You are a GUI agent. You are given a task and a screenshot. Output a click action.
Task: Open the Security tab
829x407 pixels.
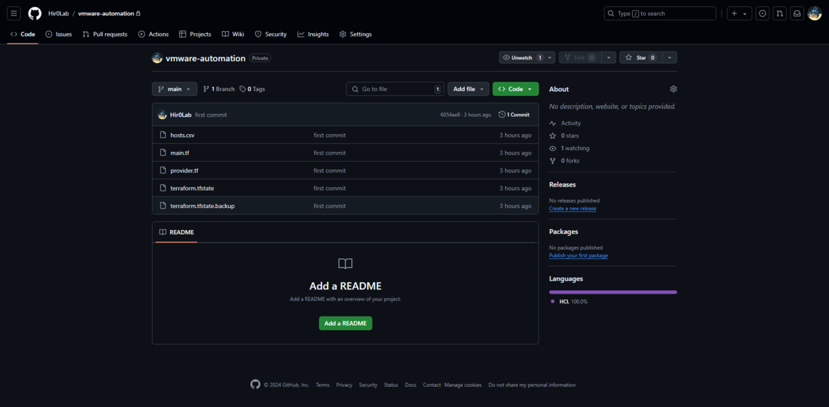[271, 34]
